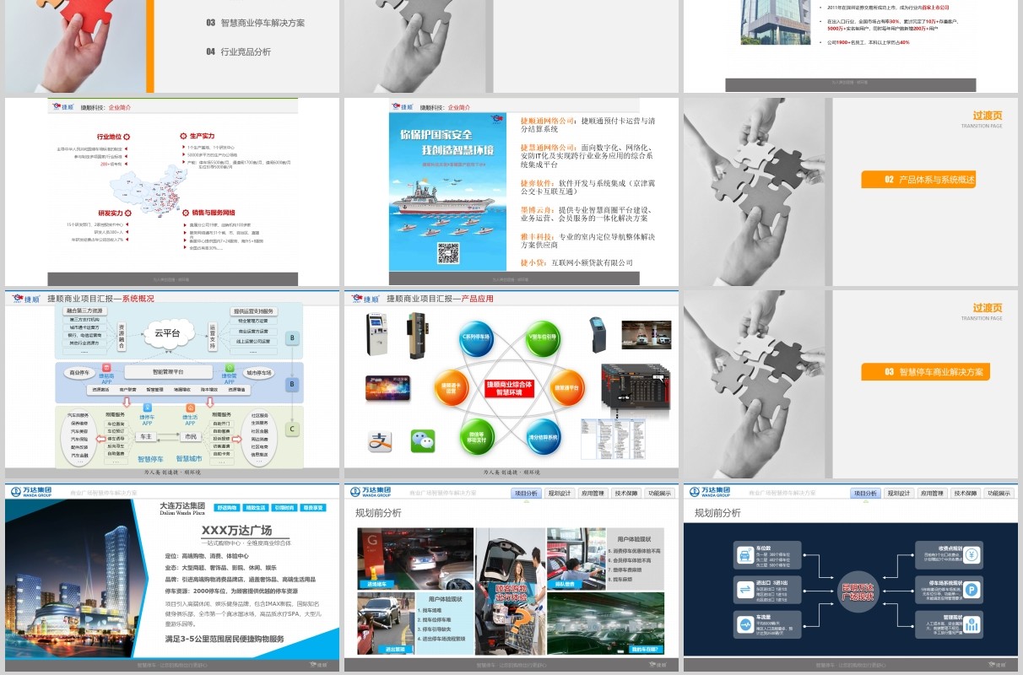1023x675 pixels.
Task: Click the 云平台 cloud shape
Action: tap(167, 333)
